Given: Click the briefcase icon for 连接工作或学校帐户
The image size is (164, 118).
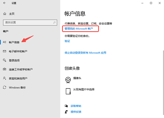Looking at the screenshot, I should click(x=5, y=69).
